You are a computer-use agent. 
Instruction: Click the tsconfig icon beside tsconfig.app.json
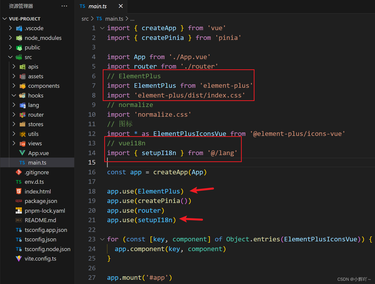point(19,230)
